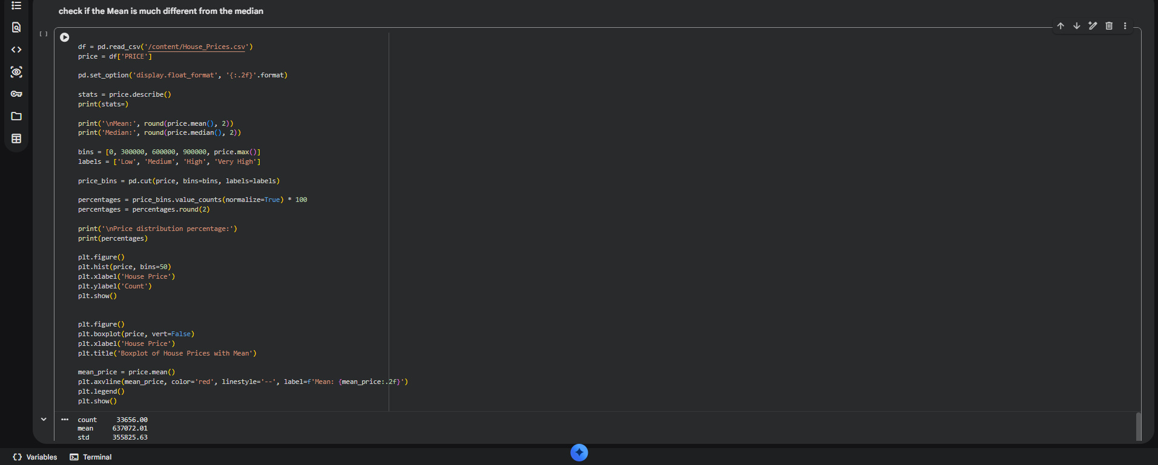Click the AI edit magic pencil icon
This screenshot has height=465, width=1158.
(1093, 26)
